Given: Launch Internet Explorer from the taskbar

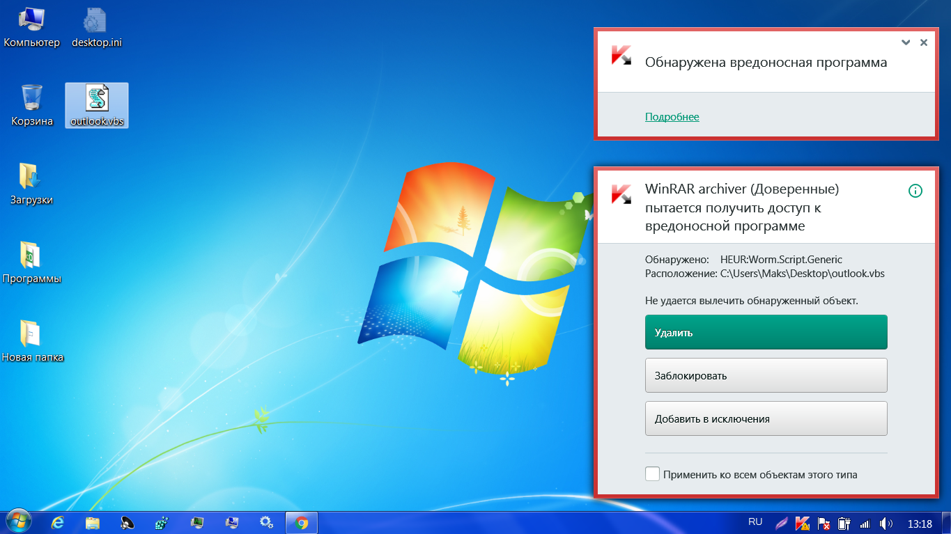Looking at the screenshot, I should coord(58,523).
